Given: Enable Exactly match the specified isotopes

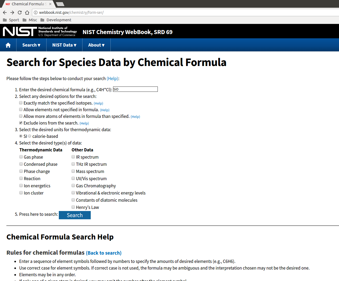Looking at the screenshot, I should coord(21,103).
